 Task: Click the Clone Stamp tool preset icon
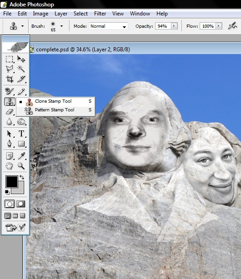point(13,26)
